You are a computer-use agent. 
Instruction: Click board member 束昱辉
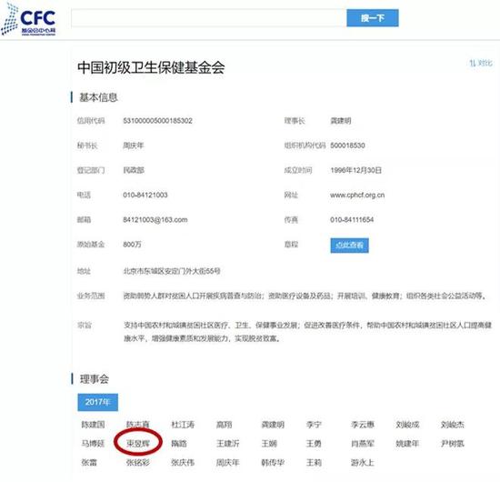pos(138,444)
